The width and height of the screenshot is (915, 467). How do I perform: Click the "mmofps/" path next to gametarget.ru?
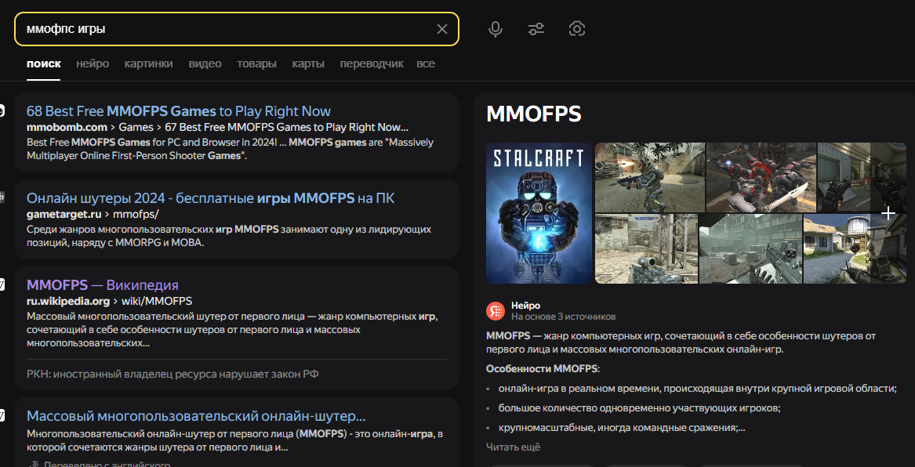[136, 214]
